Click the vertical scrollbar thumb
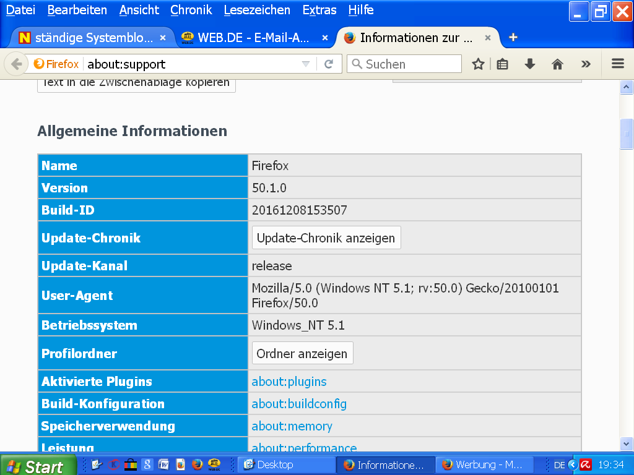Viewport: 634px width, 475px height. (x=627, y=134)
